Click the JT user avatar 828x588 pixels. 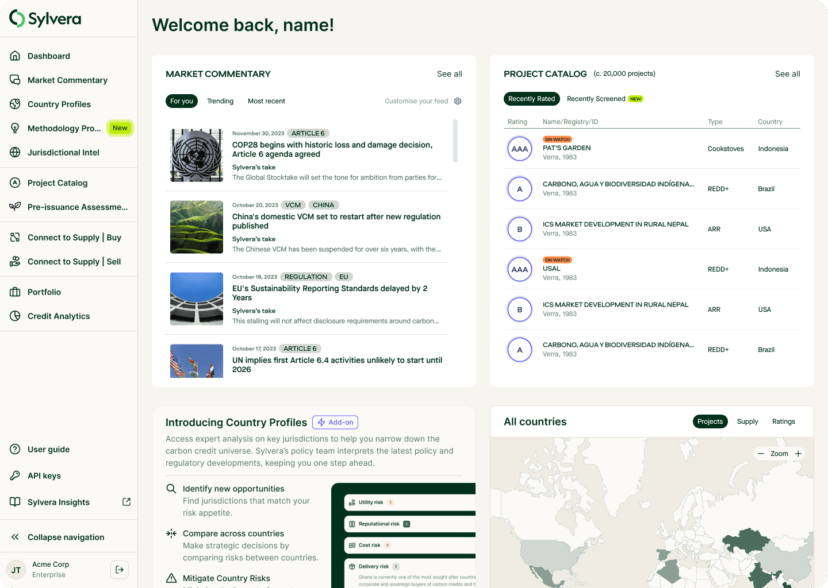point(16,570)
